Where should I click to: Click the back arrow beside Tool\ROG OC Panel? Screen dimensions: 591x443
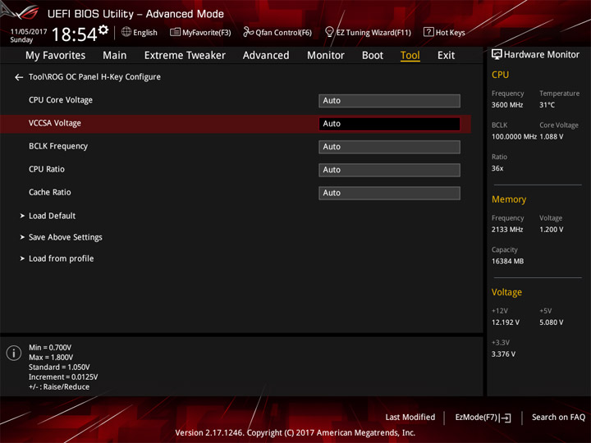point(19,77)
